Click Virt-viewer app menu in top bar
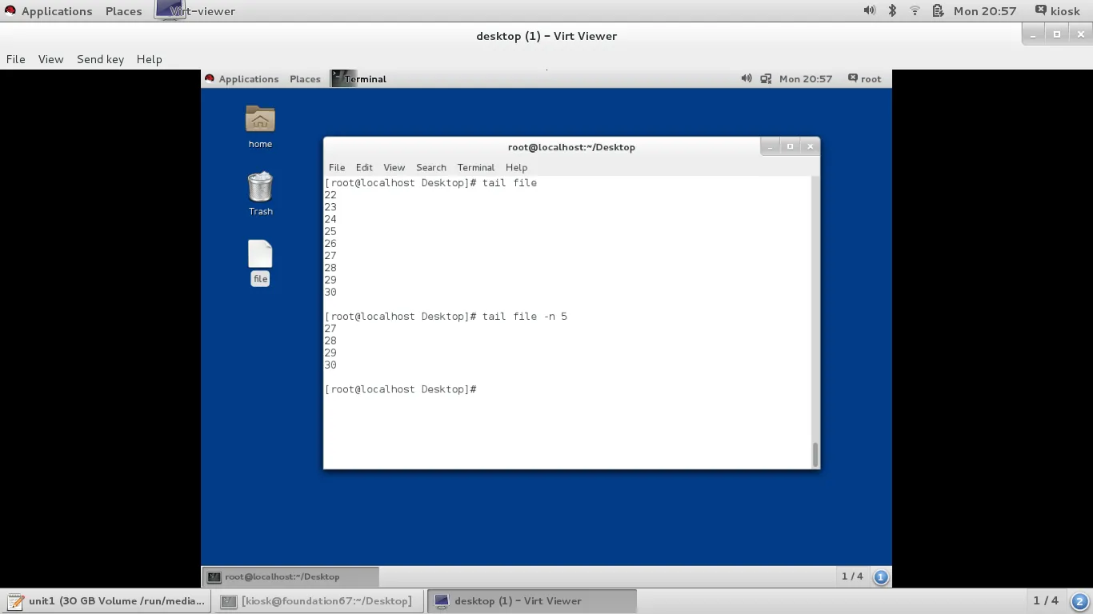 pyautogui.click(x=195, y=11)
